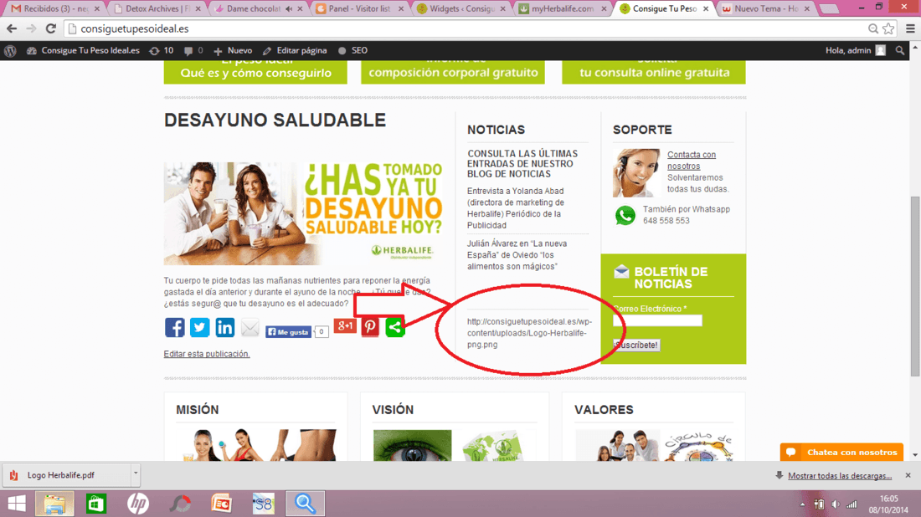Focus Correo Electrónico input field
This screenshot has width=921, height=517.
[657, 320]
